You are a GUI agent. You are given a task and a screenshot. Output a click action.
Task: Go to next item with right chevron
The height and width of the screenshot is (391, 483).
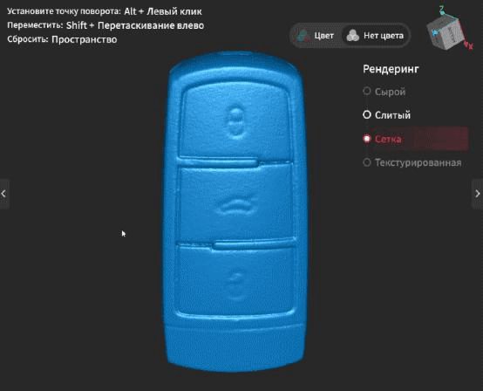[478, 194]
